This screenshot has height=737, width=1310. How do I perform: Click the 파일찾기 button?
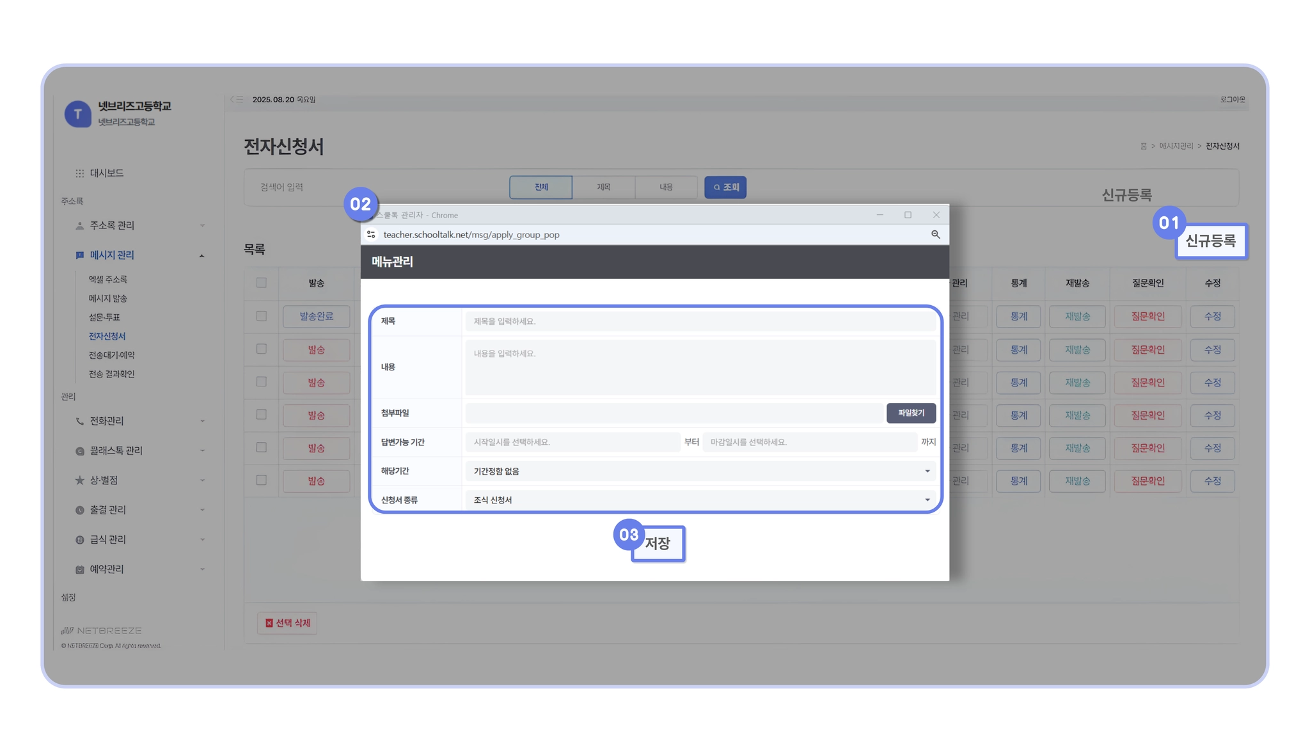[x=911, y=413]
